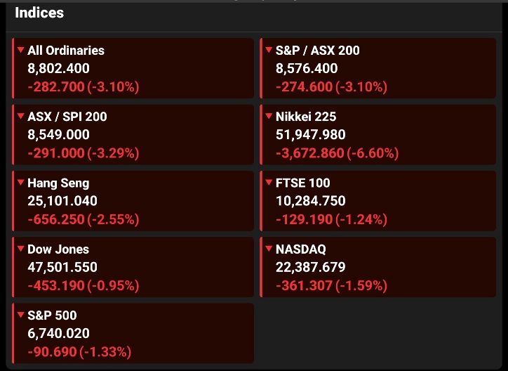Select the Nikkei 225 index label
The height and width of the screenshot is (371, 508).
[x=306, y=117]
